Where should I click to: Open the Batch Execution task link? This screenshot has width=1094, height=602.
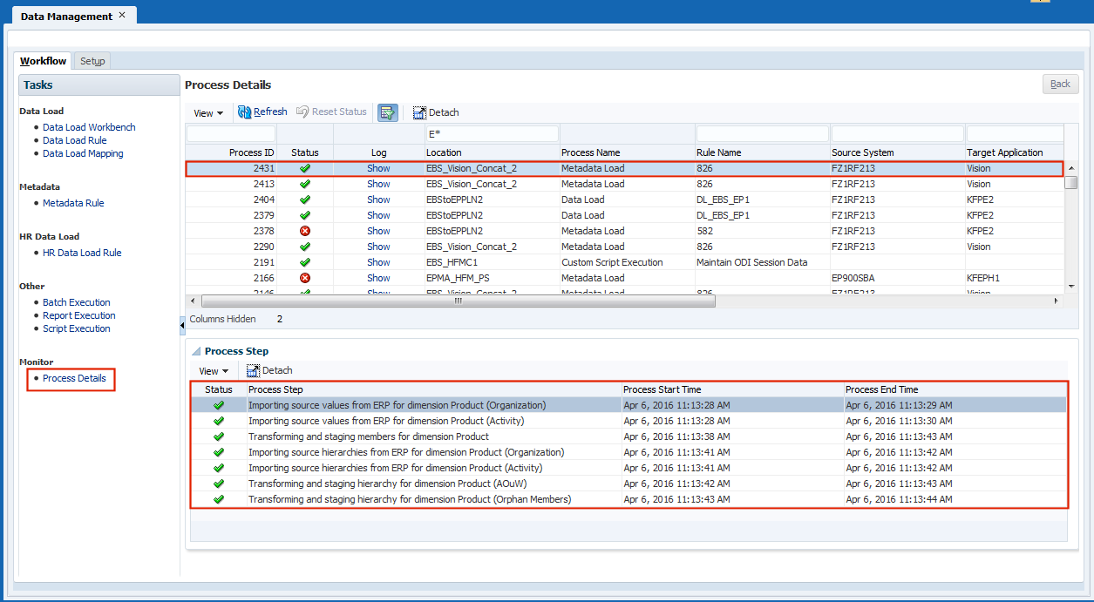pos(77,302)
